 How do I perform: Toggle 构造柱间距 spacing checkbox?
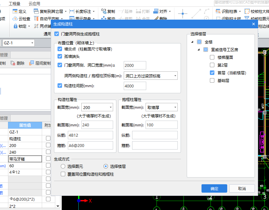60,86
